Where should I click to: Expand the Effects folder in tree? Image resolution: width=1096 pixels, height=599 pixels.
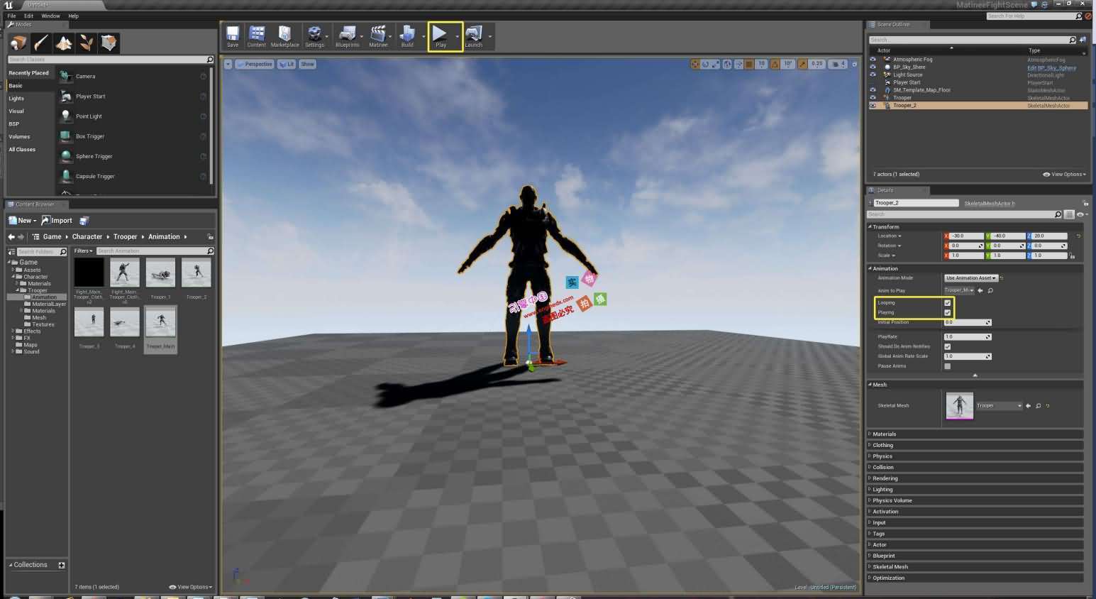pyautogui.click(x=12, y=331)
